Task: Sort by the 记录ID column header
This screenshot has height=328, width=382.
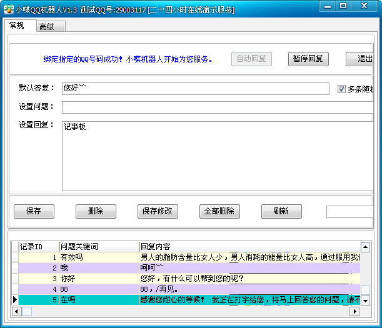Action: pyautogui.click(x=39, y=247)
